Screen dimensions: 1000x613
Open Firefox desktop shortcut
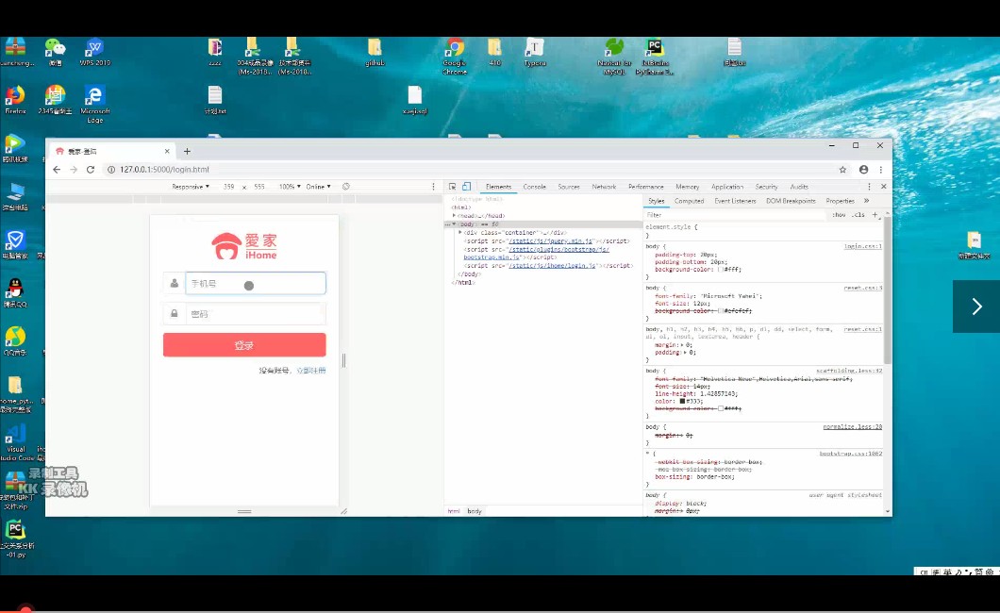tap(15, 100)
